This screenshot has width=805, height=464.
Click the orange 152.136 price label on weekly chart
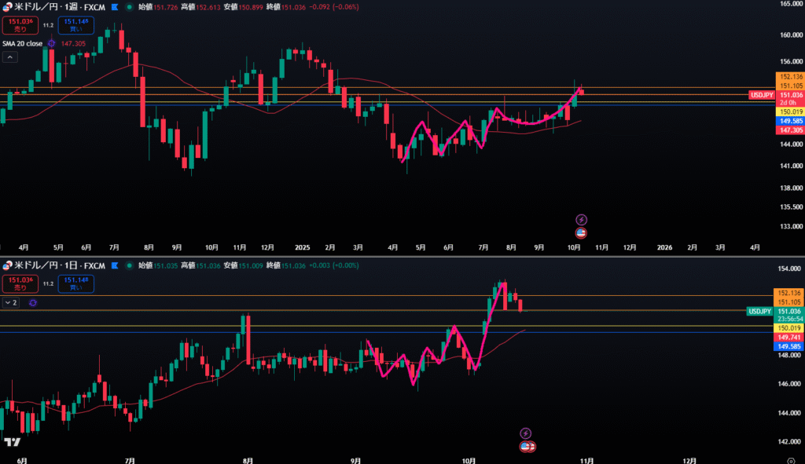point(788,76)
